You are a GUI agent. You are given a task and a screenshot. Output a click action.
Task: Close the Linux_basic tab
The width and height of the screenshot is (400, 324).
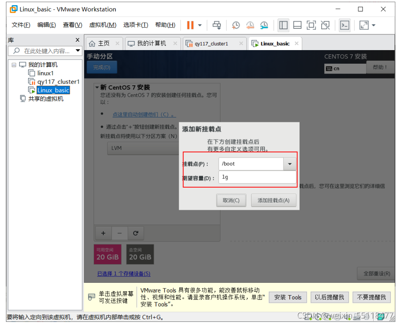[x=297, y=43]
